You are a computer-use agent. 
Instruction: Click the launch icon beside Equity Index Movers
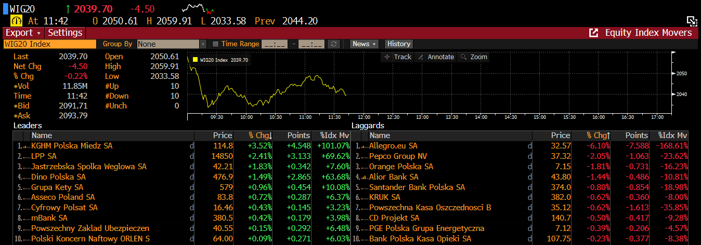pyautogui.click(x=593, y=33)
